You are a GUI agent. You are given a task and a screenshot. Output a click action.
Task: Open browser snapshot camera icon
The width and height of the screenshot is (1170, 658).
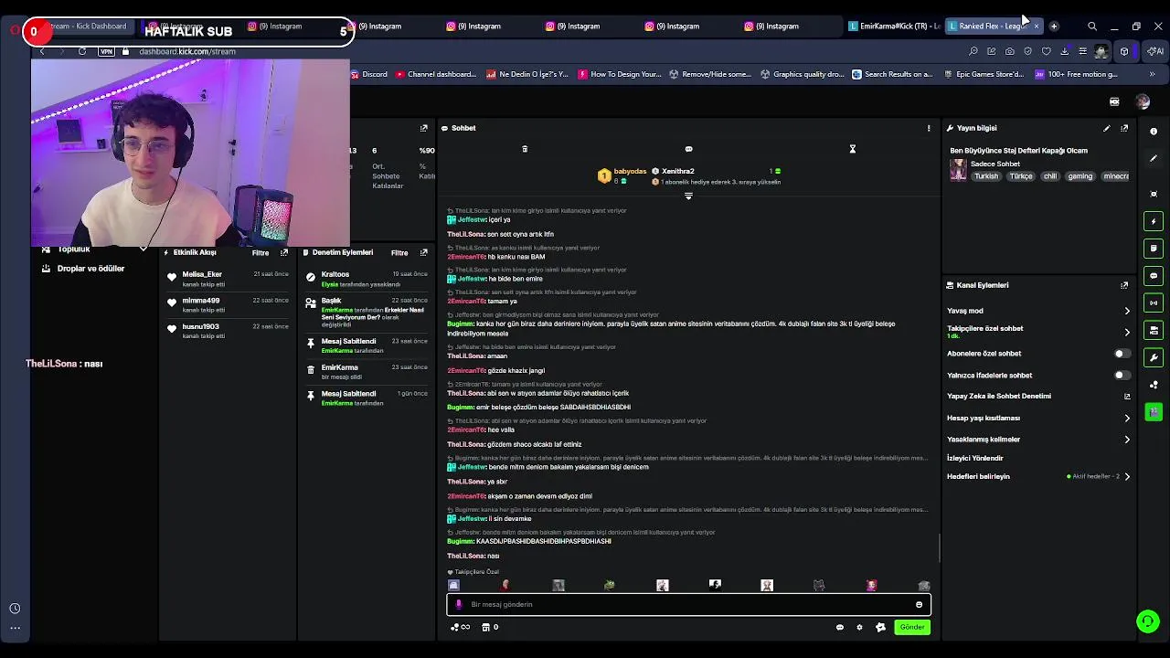pyautogui.click(x=1009, y=51)
